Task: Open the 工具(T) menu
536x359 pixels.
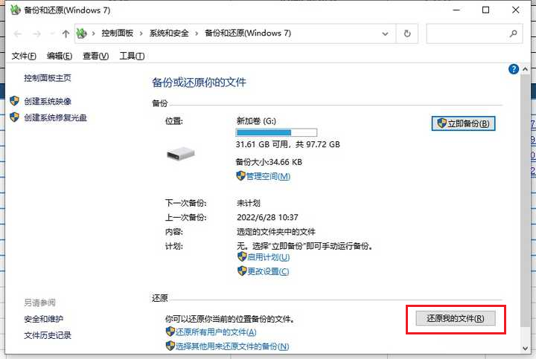Action: pos(132,56)
